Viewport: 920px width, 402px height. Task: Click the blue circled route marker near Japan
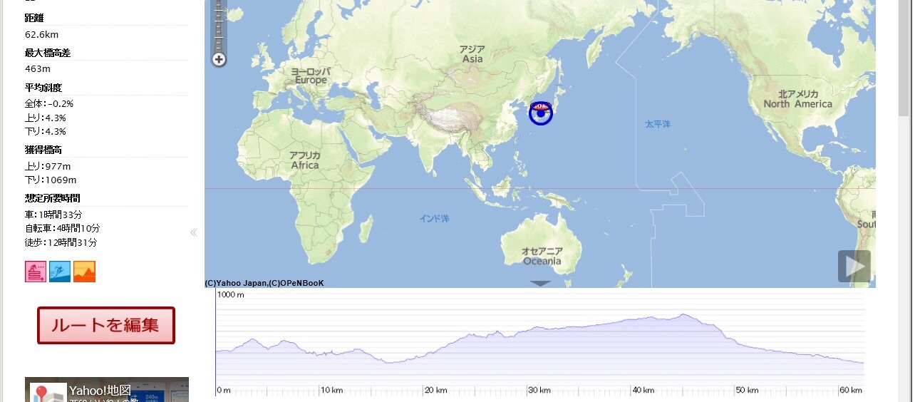tap(541, 113)
